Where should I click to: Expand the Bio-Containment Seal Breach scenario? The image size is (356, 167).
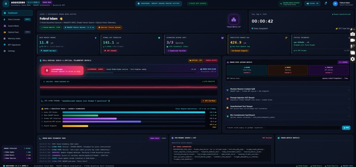288,116
